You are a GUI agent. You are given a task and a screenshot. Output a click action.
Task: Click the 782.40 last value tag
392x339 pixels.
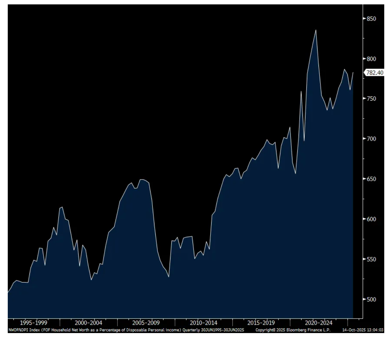[x=374, y=73]
